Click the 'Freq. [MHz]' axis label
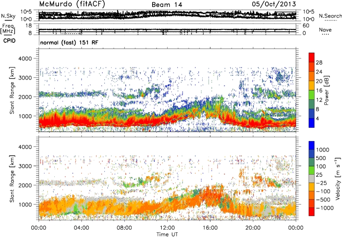Viewport: 342px width, 237px height. click(x=8, y=29)
